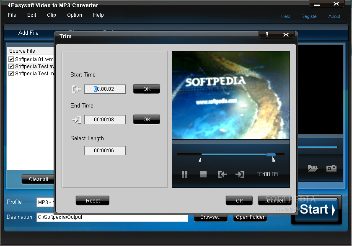Close the Trim dialog with X
352x246 pixels.
coord(286,34)
